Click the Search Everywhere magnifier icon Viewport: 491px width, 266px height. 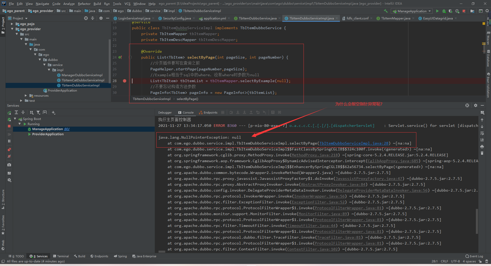click(487, 11)
